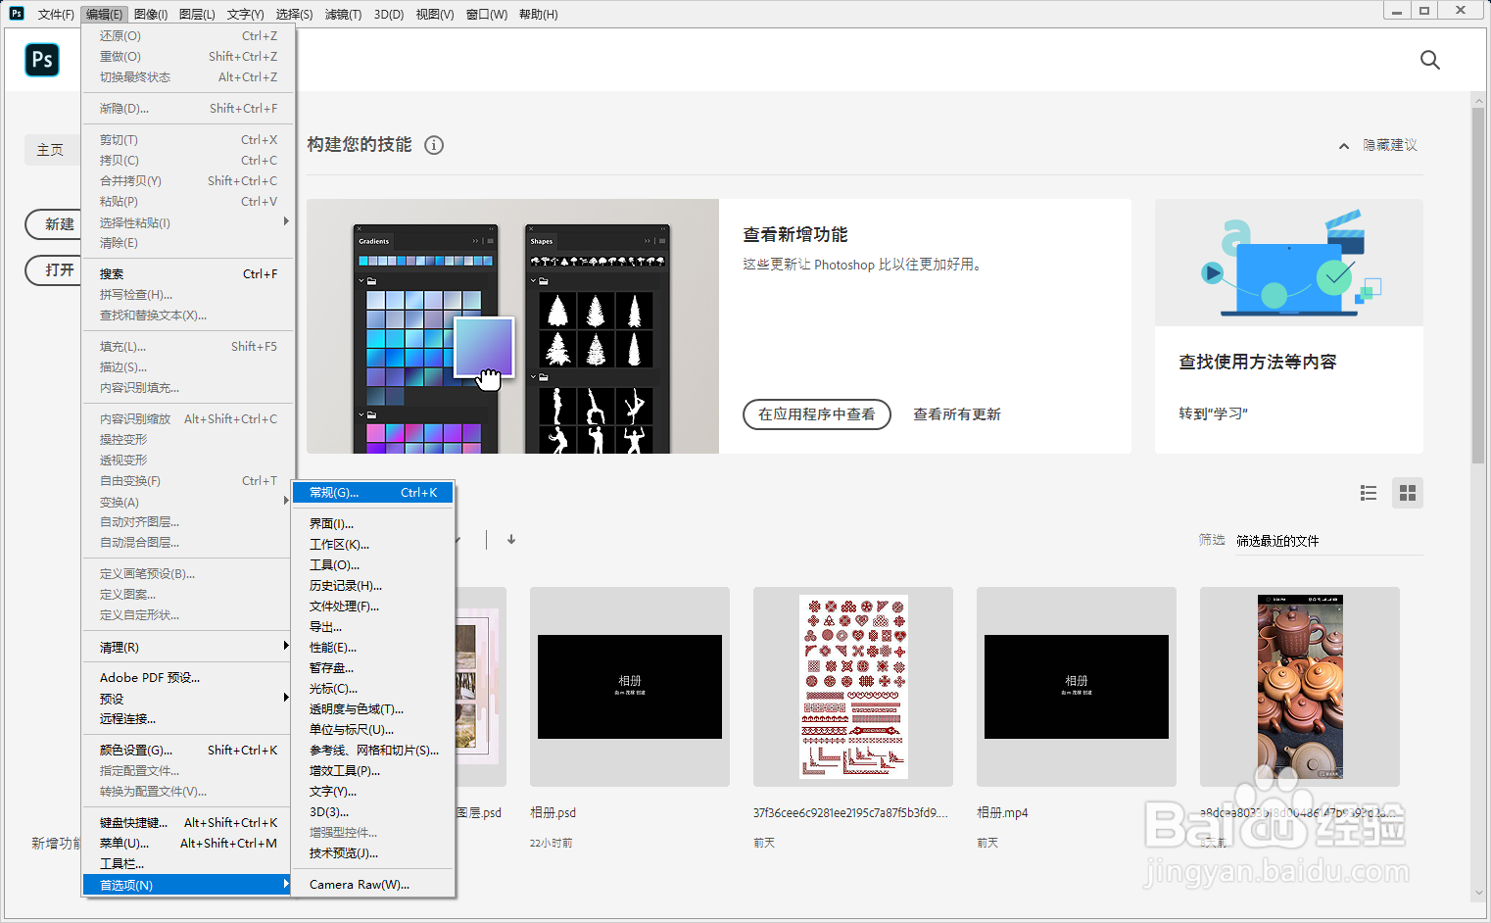Expand 清理(R) submenu
Screen dimensions: 1491x923
pyautogui.click(x=188, y=647)
